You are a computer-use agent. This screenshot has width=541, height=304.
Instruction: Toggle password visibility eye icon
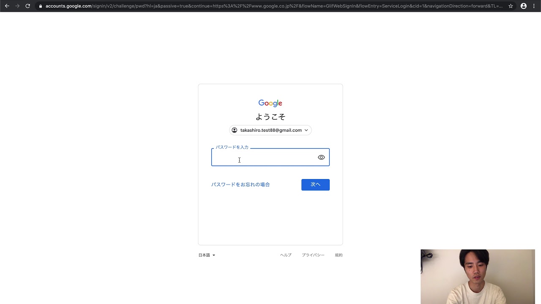(x=321, y=157)
